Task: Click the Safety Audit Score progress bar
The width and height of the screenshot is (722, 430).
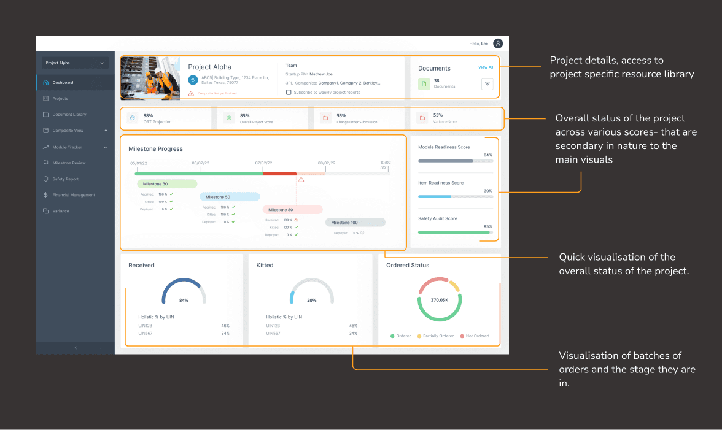Action: [x=454, y=231]
